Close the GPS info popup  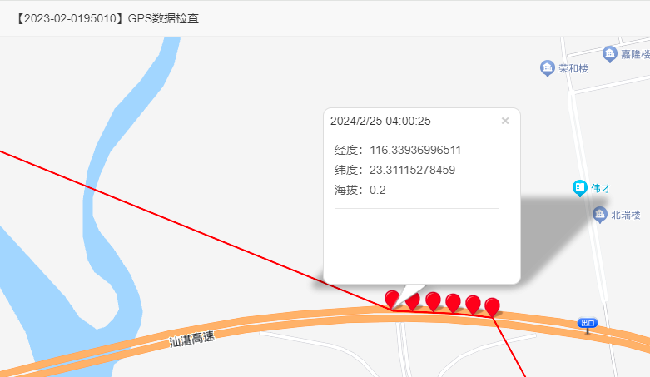click(504, 121)
